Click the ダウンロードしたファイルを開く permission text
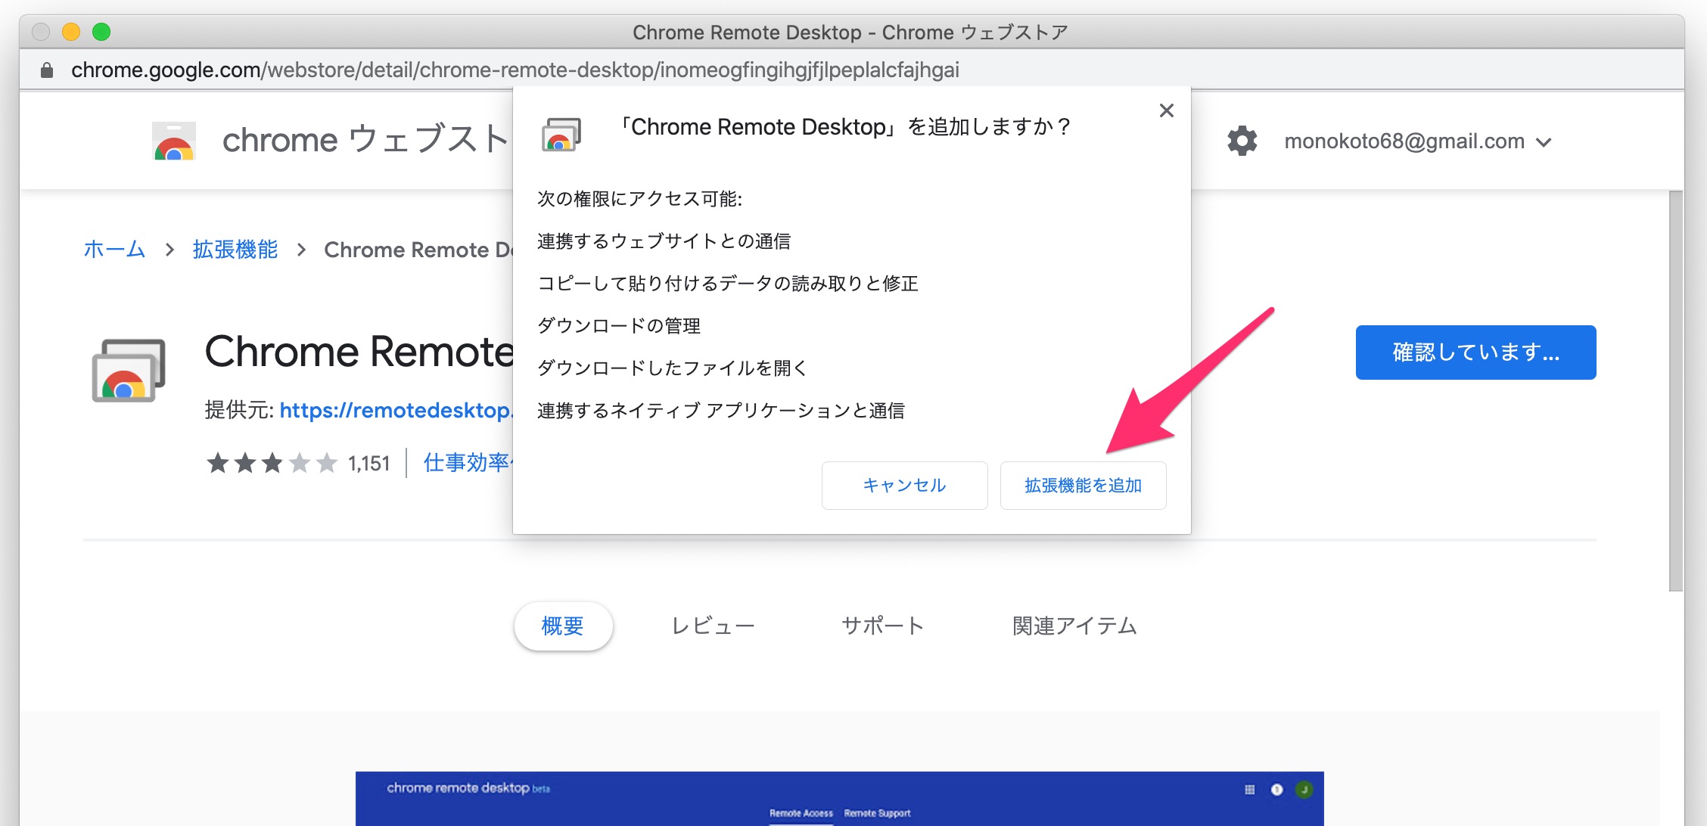This screenshot has height=826, width=1707. tap(673, 368)
